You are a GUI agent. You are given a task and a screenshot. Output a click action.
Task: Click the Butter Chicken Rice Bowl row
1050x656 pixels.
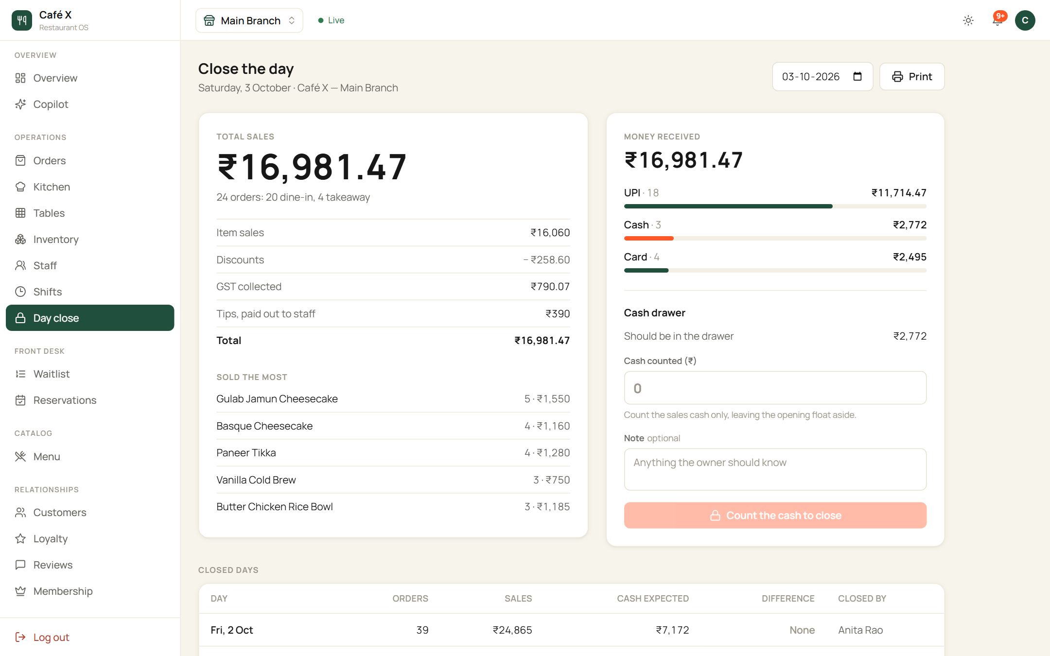[393, 506]
